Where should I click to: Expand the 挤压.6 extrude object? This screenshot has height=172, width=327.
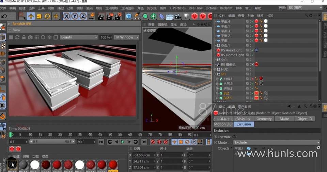(217, 84)
